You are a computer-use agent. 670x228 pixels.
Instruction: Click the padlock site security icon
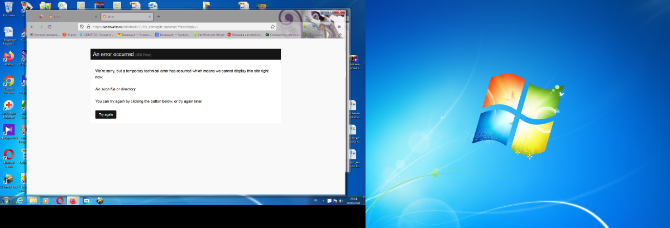(x=88, y=26)
